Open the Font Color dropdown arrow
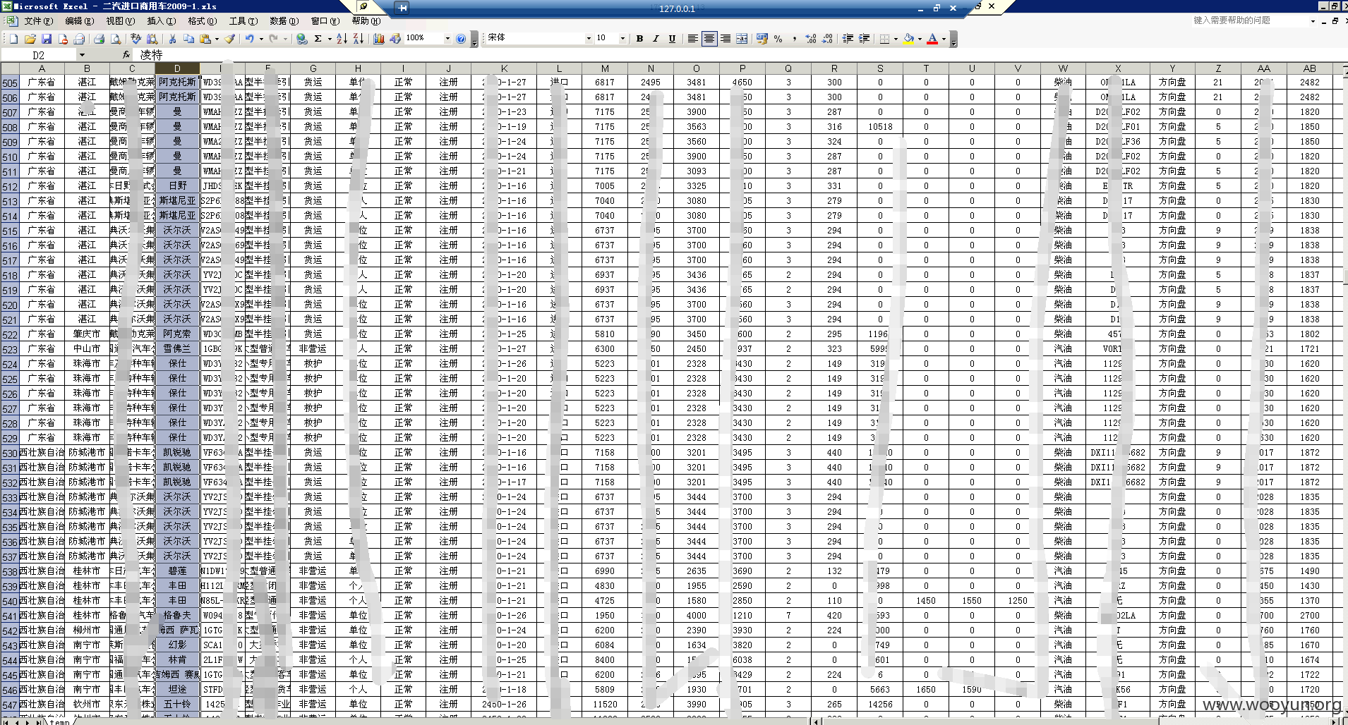Image resolution: width=1348 pixels, height=725 pixels. tap(944, 39)
